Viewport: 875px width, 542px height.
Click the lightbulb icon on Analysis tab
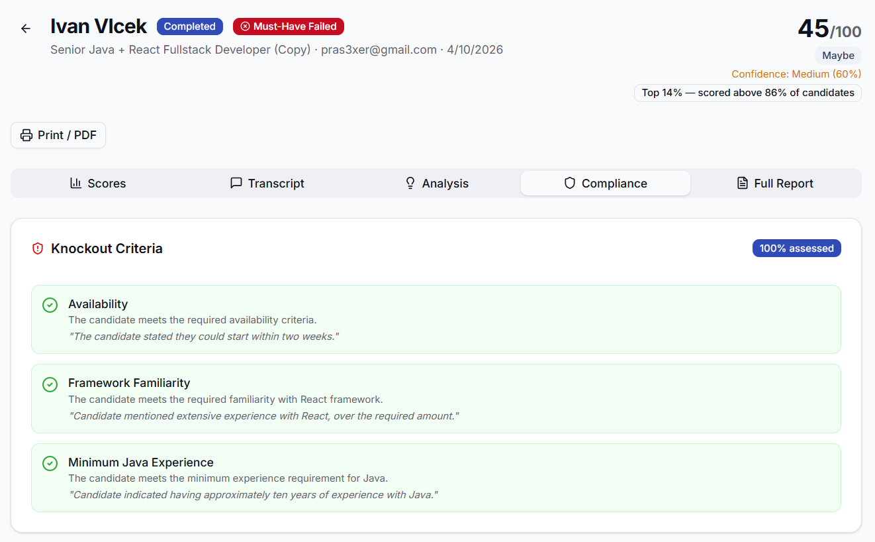point(410,183)
